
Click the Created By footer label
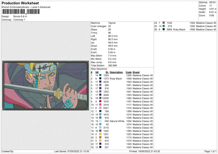(8, 151)
